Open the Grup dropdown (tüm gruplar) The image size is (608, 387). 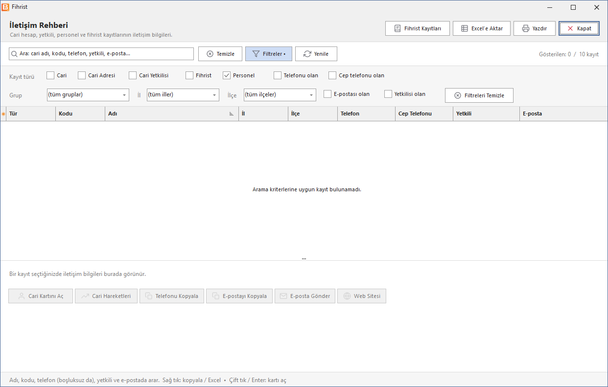click(88, 95)
